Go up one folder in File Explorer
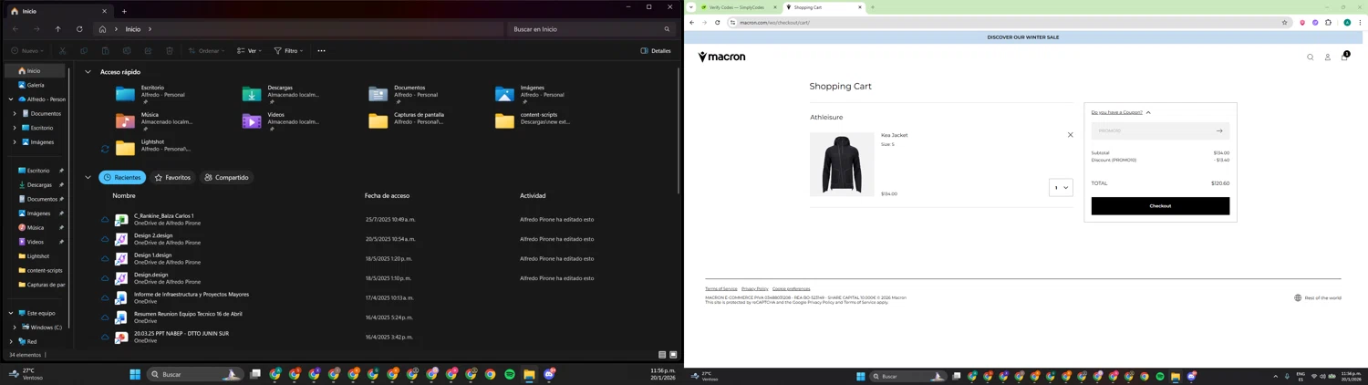 [58, 29]
